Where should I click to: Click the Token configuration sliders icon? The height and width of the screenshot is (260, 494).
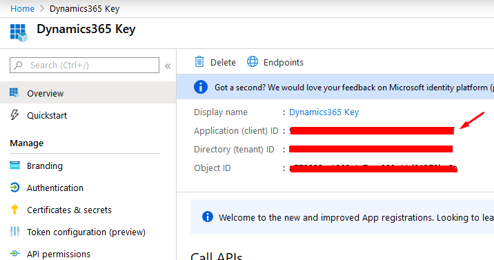coord(14,231)
